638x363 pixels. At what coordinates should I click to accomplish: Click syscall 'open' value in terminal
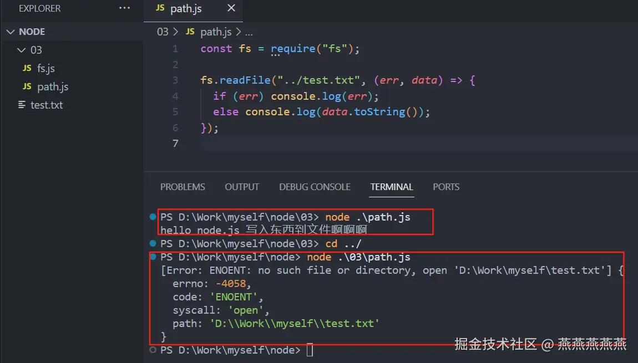pos(246,310)
